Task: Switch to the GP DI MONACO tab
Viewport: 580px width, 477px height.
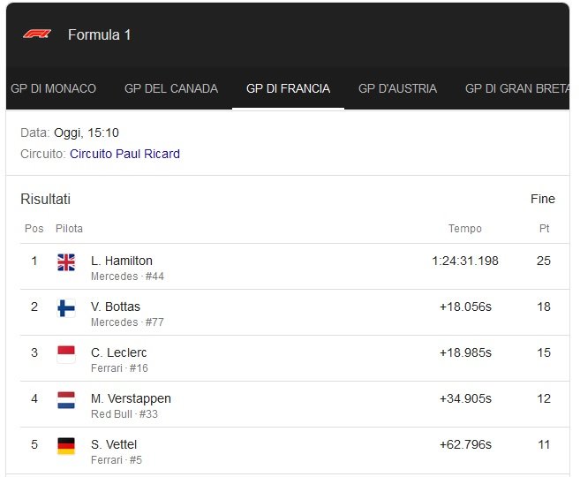Action: click(x=53, y=88)
